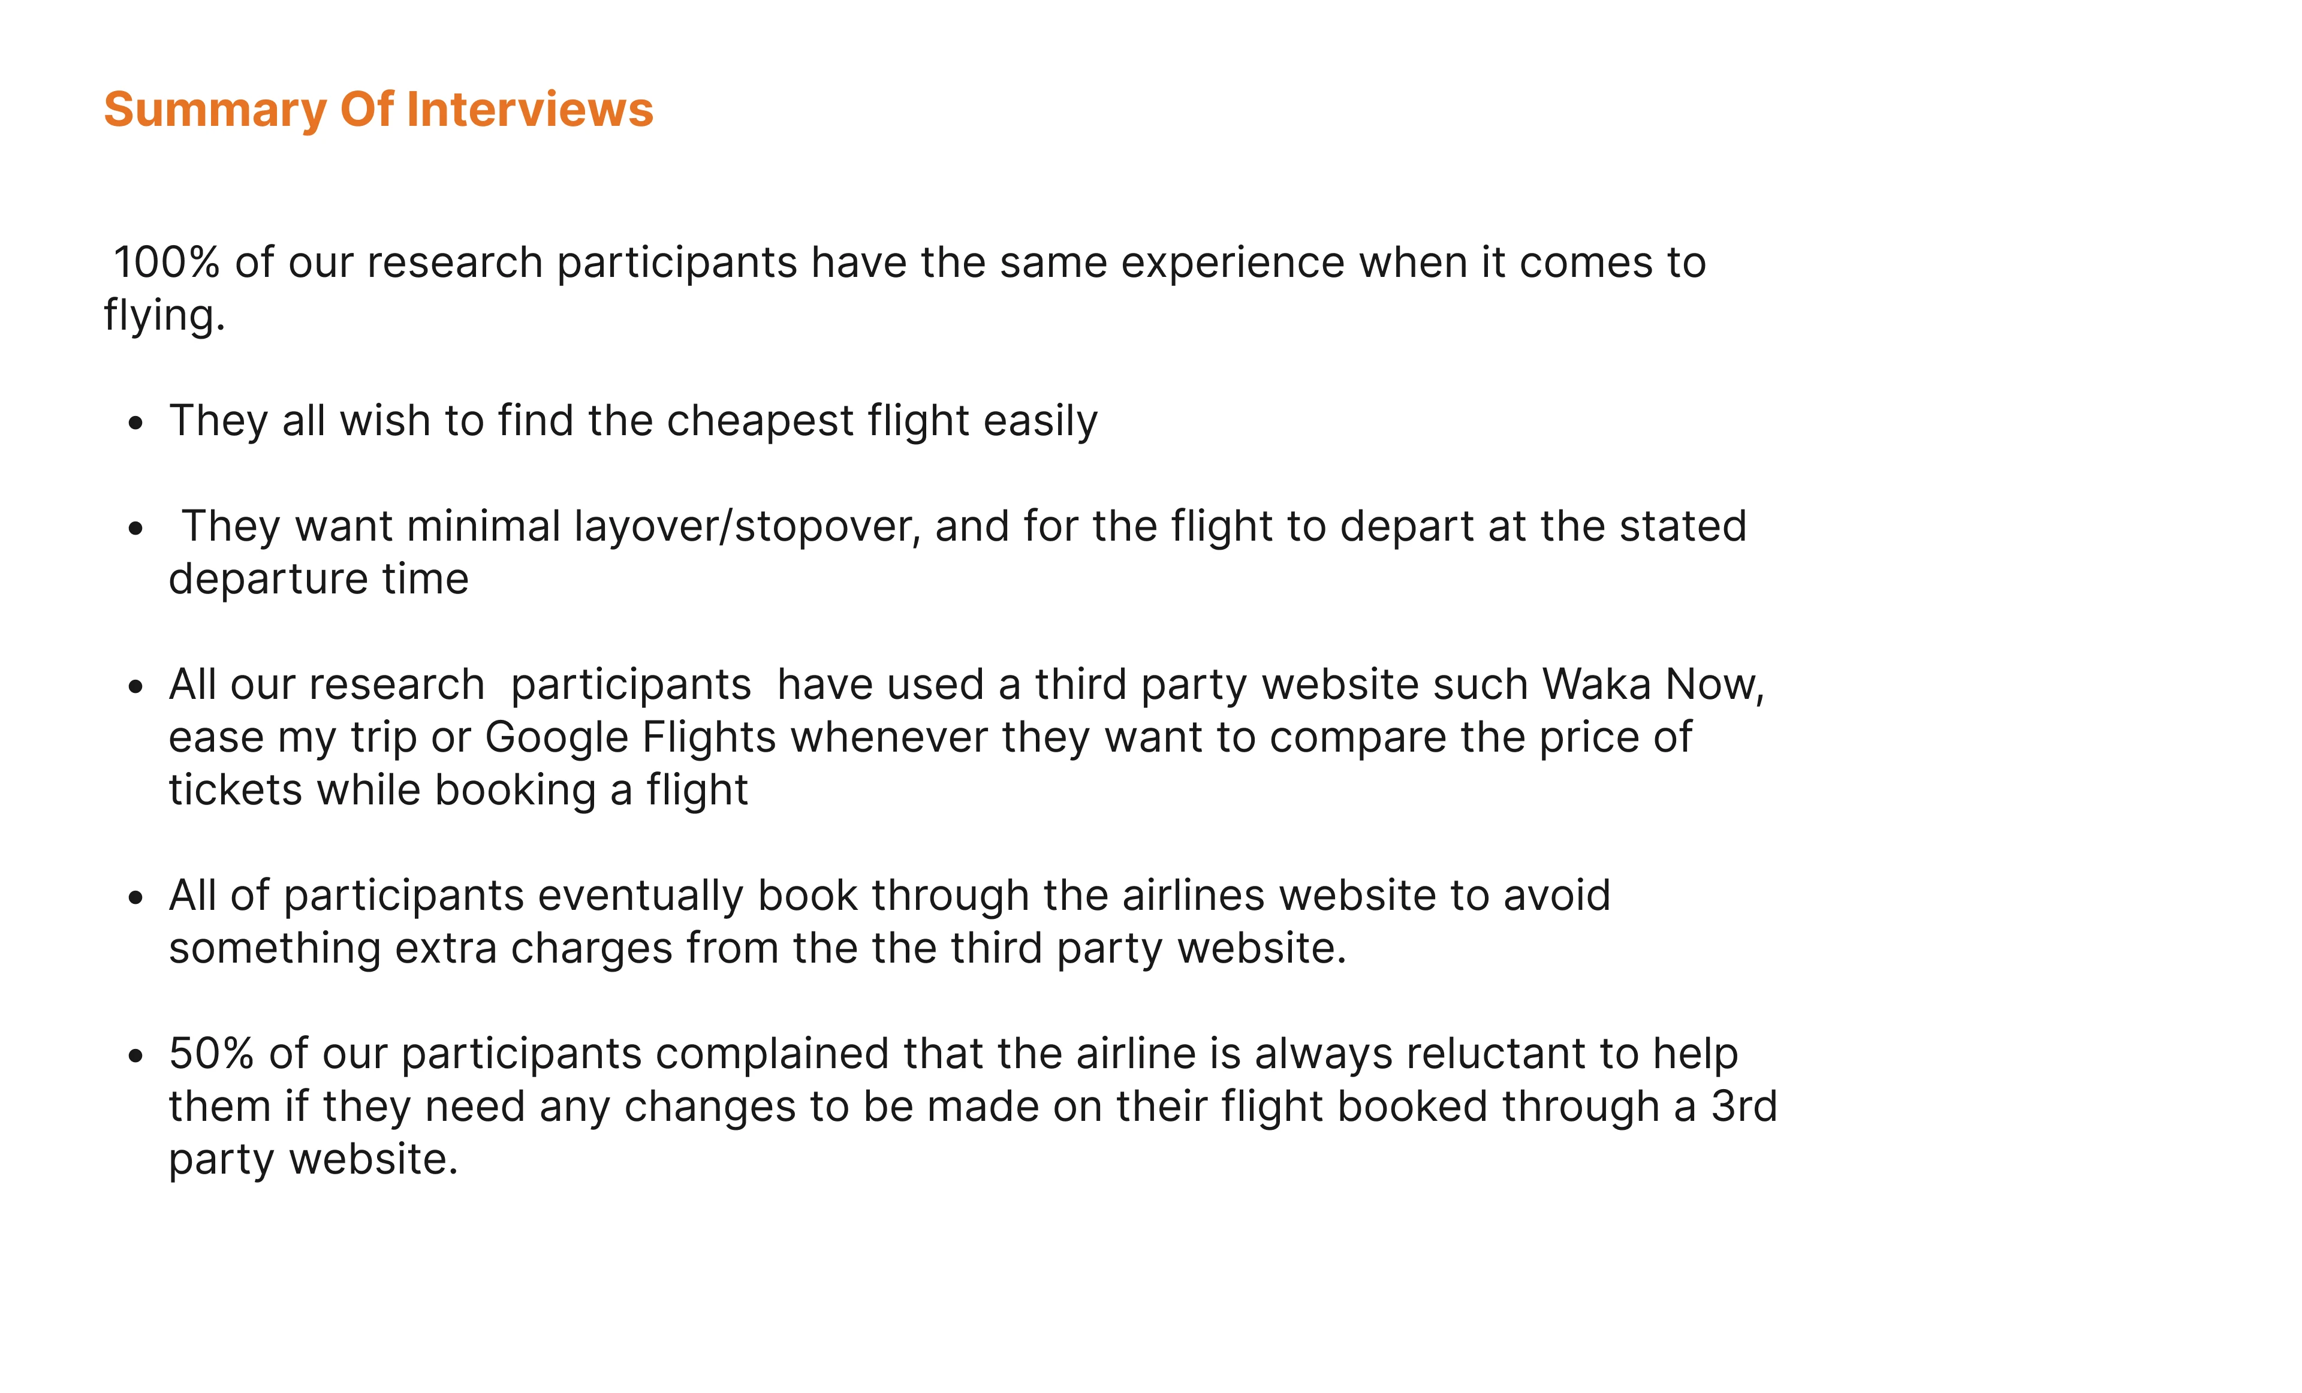Click the "3rd" text in the last bullet
2302x1393 pixels.
[x=1743, y=1107]
